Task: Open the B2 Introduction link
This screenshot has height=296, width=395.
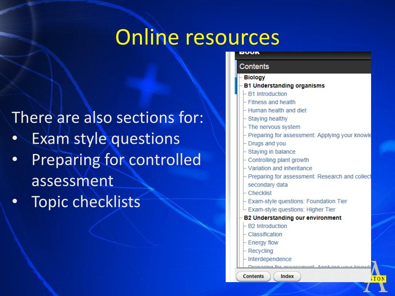Action: 267,226
